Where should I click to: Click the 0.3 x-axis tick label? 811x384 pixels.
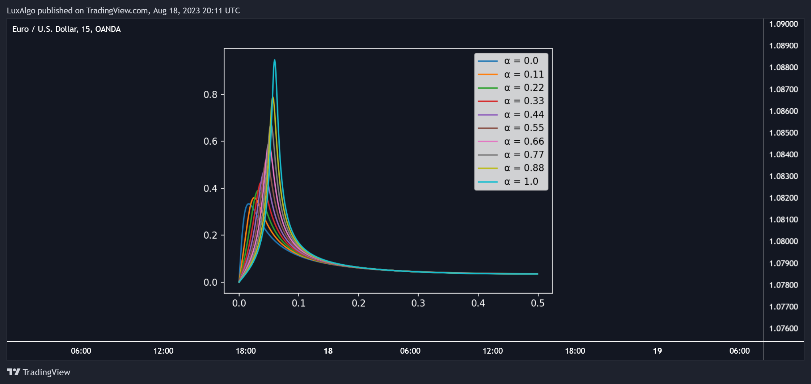pyautogui.click(x=418, y=303)
